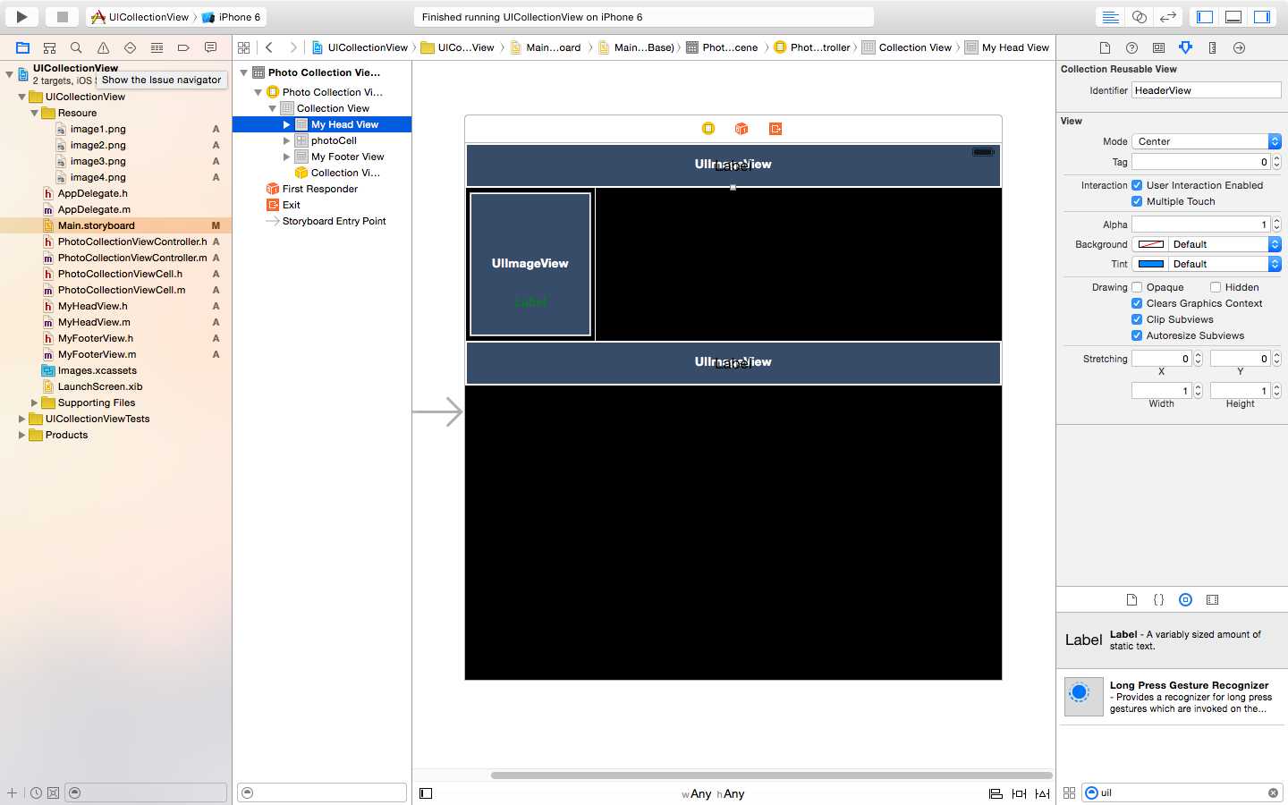
Task: Open the File Template library
Action: click(x=1131, y=600)
